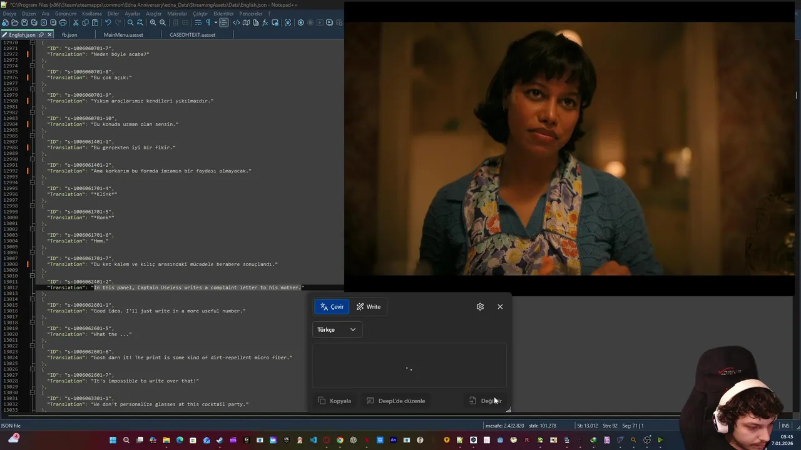Switch to the CASEOHTEXT.uasset tab
Image resolution: width=801 pixels, height=450 pixels.
pyautogui.click(x=192, y=35)
